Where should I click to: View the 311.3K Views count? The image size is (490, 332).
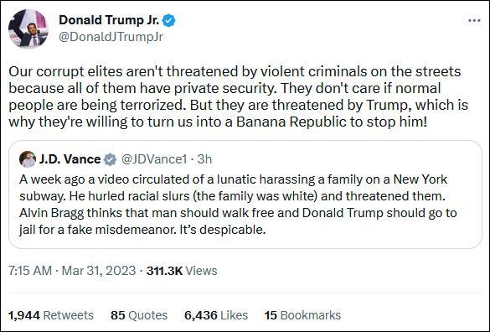(x=182, y=270)
